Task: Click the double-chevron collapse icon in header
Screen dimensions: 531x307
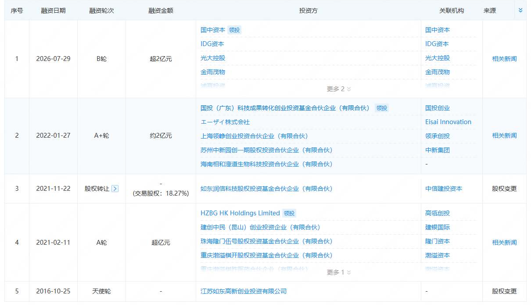Action: [520, 10]
